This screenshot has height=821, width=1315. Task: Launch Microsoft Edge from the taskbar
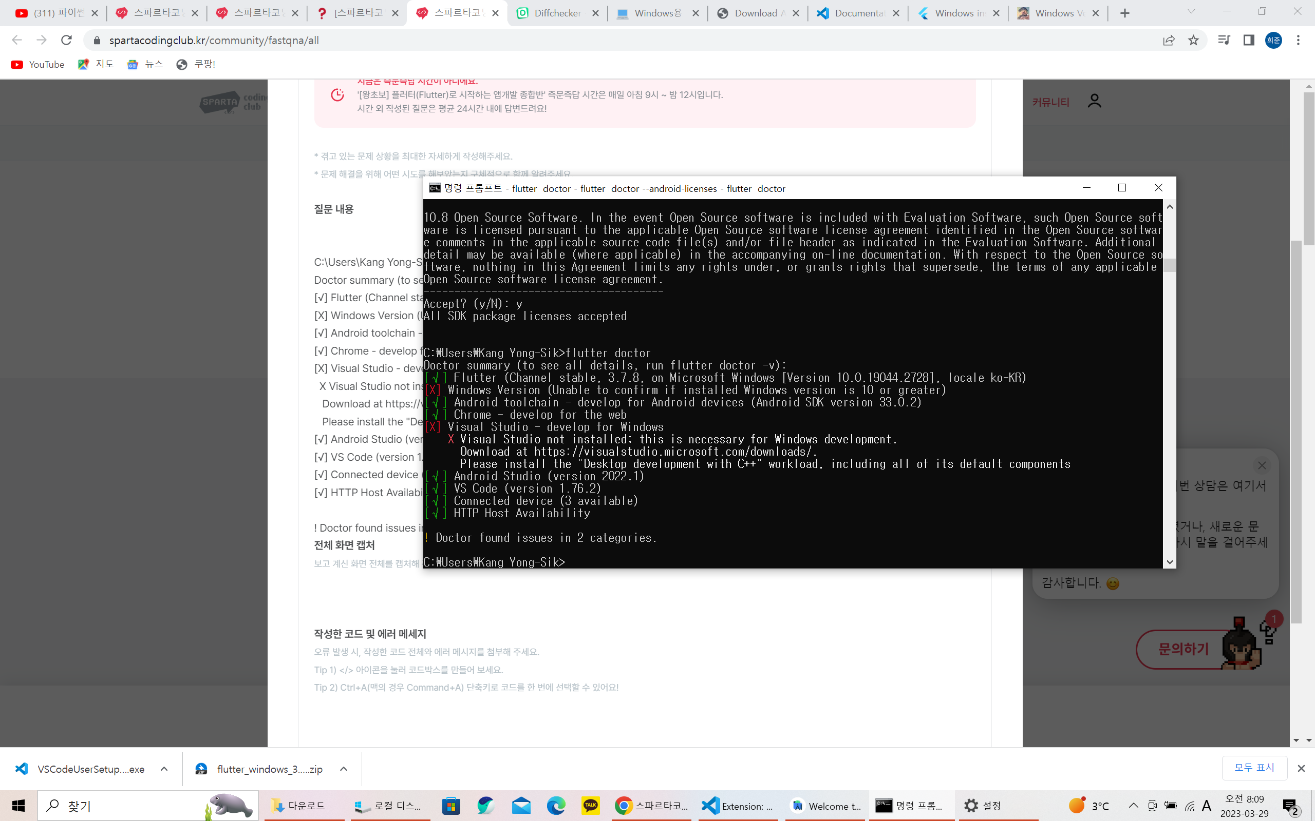[x=556, y=806]
